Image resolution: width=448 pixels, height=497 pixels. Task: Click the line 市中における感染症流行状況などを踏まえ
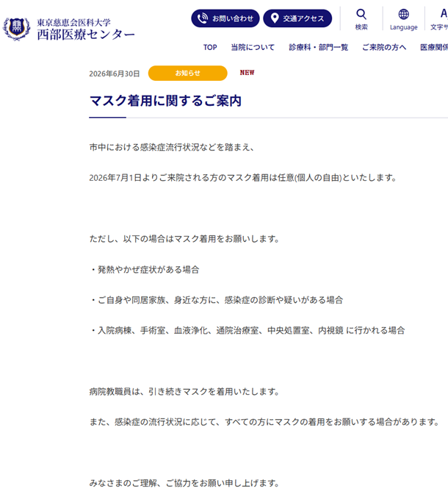click(172, 147)
